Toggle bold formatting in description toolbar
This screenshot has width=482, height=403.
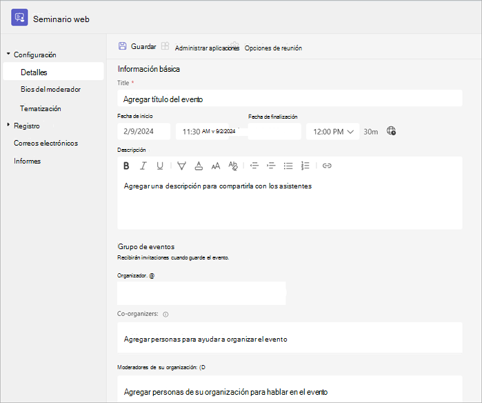126,166
